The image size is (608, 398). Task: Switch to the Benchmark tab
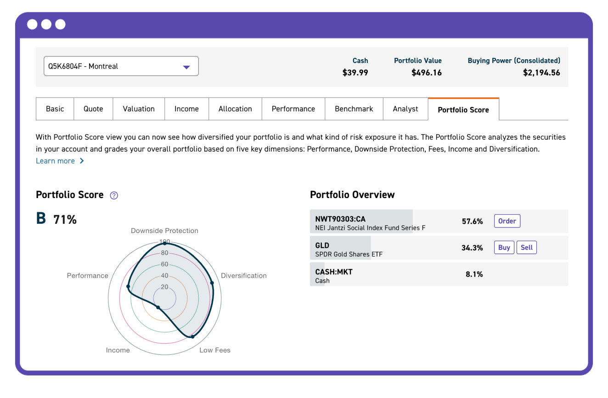354,108
